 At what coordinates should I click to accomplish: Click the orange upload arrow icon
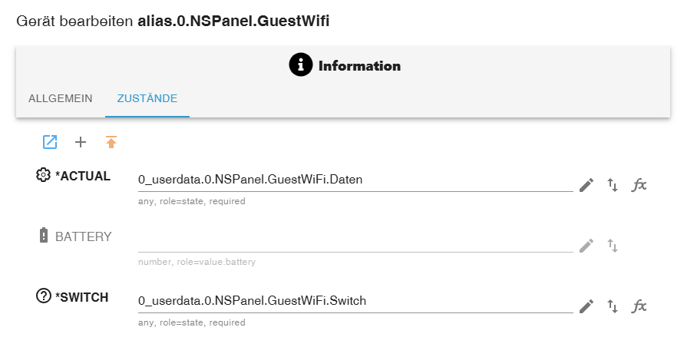click(111, 142)
